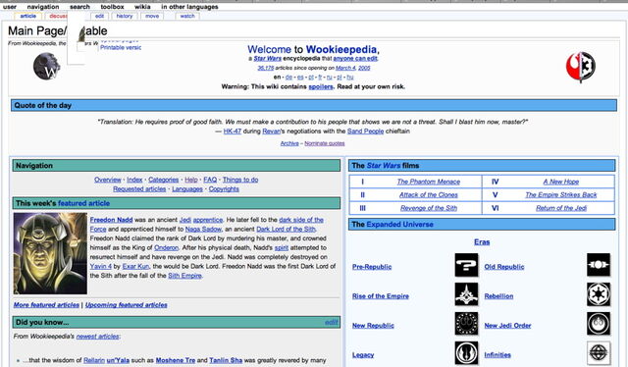Image resolution: width=628 pixels, height=367 pixels.
Task: Open the Requested articles link
Action: pos(139,188)
